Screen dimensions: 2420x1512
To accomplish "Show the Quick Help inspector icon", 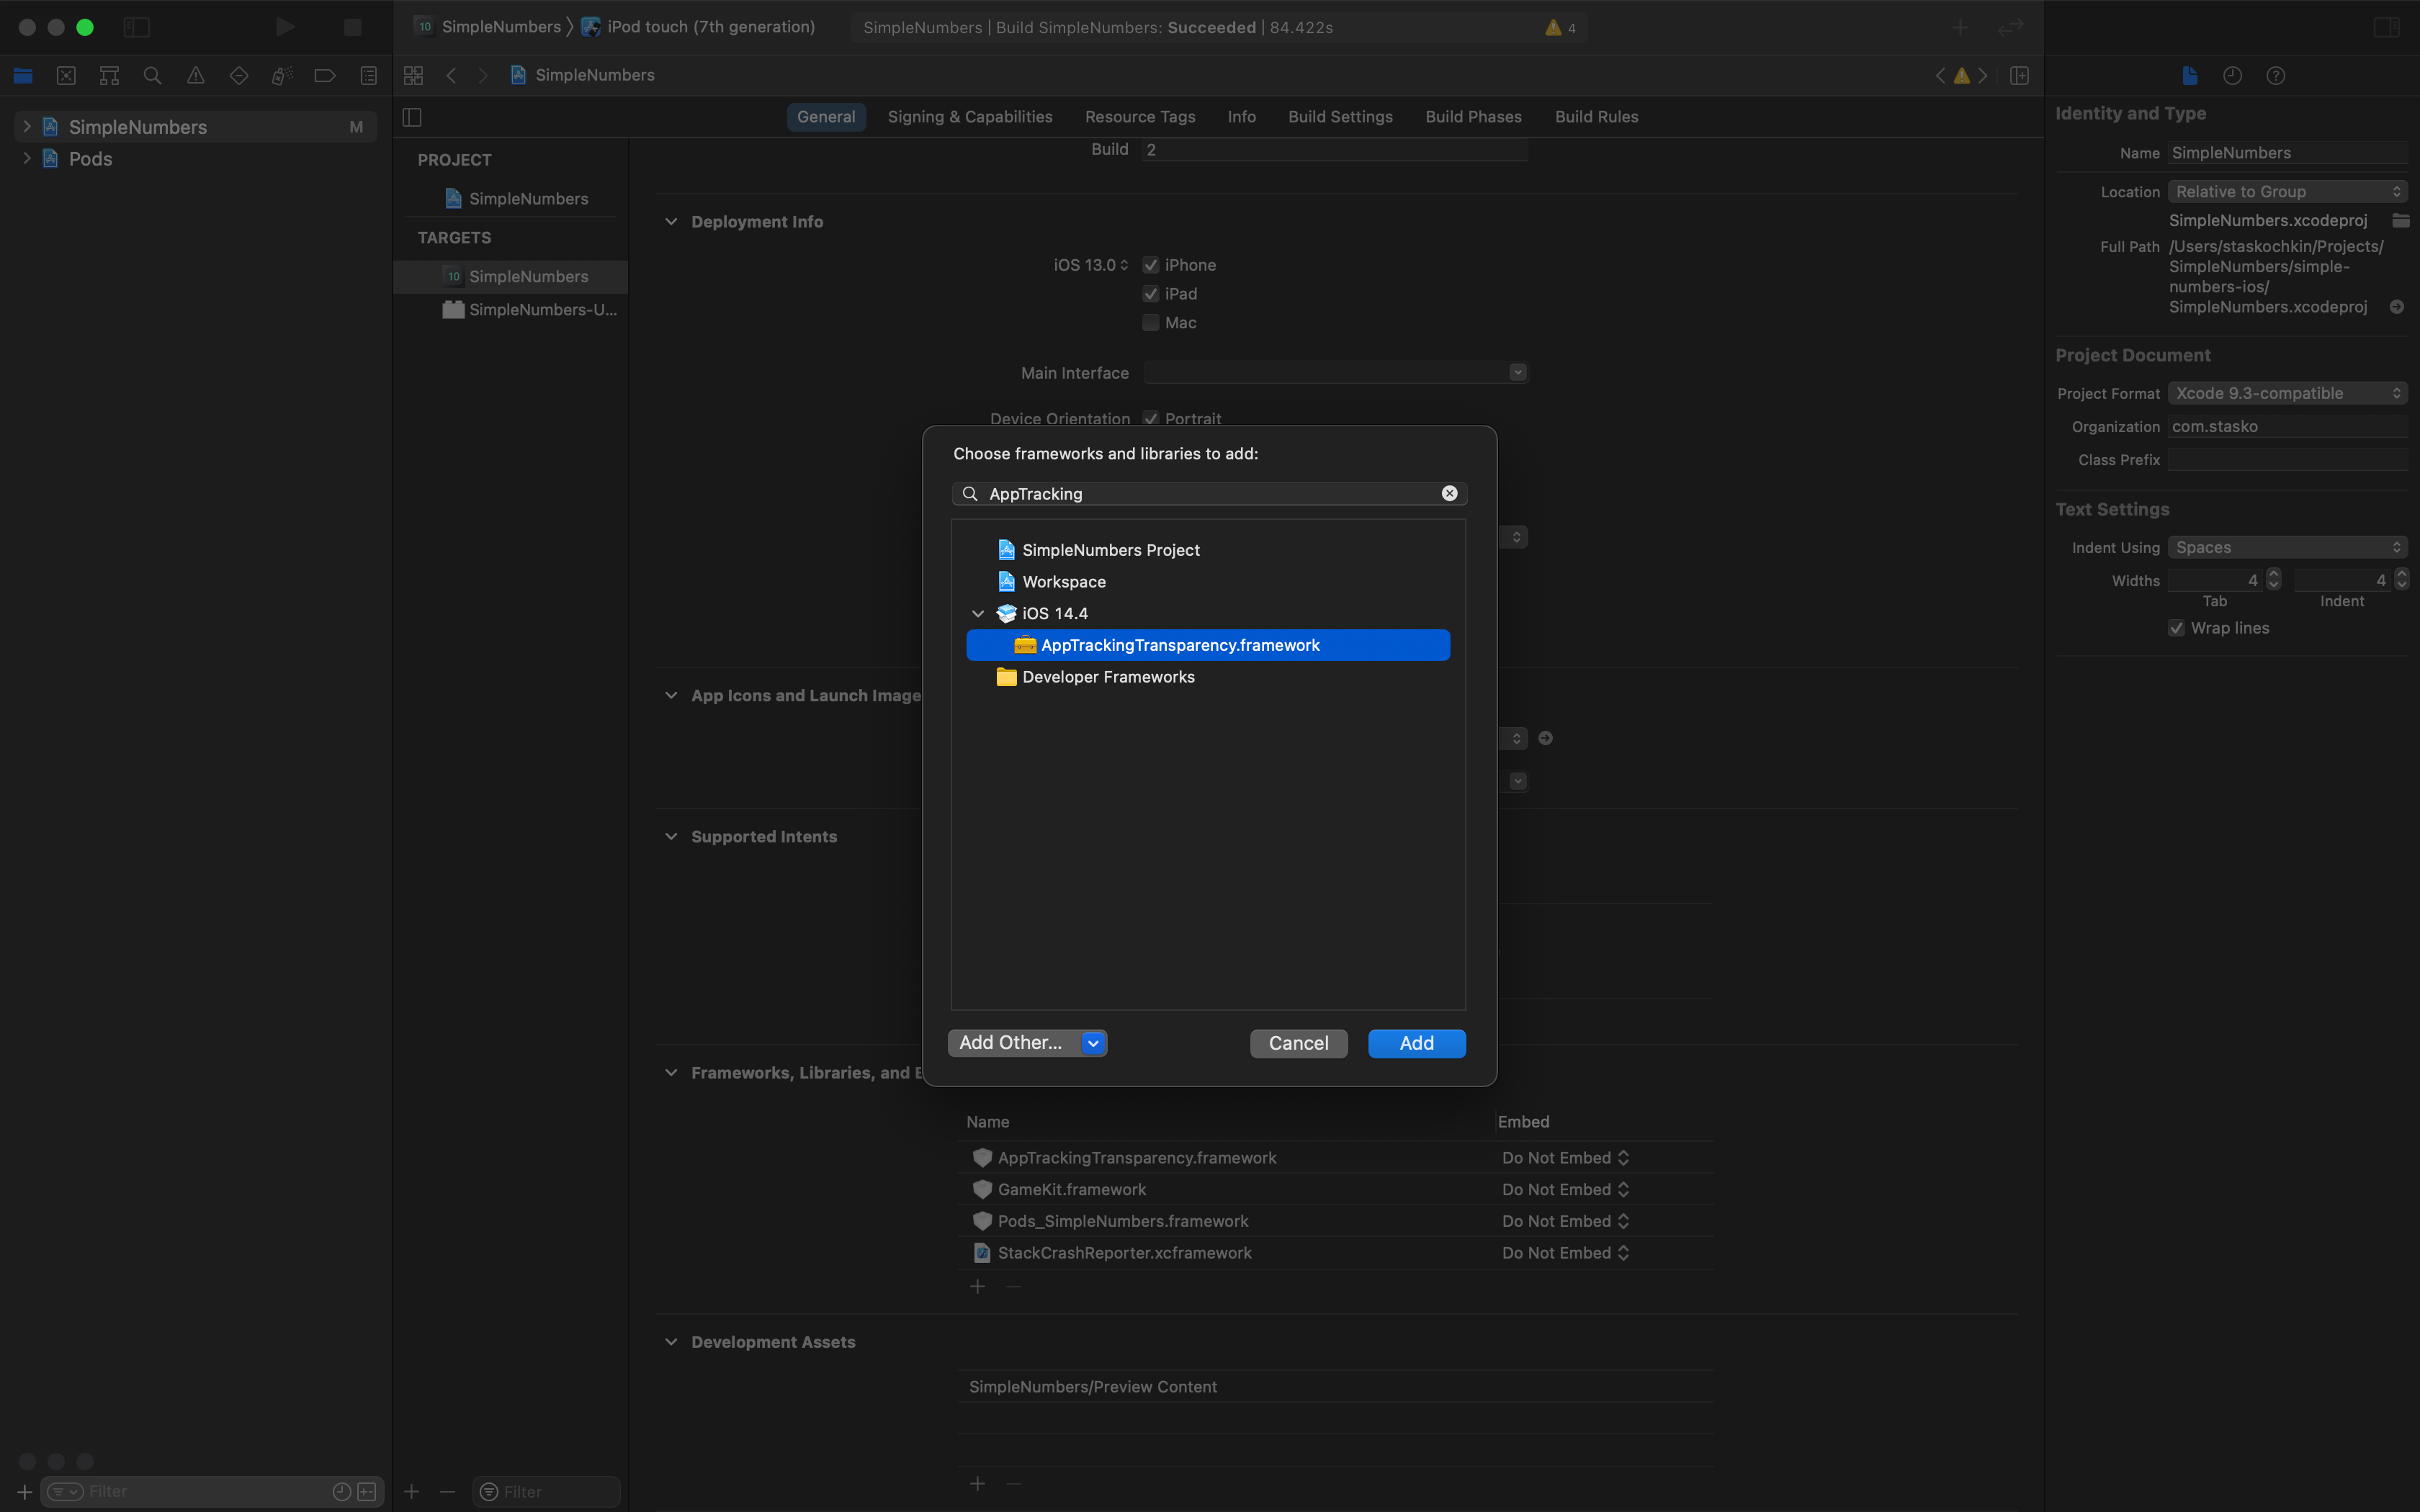I will click(2275, 76).
